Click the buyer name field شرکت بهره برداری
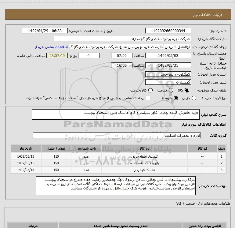Image resolution: width=235 pixels, height=228 pixels. pyautogui.click(x=122, y=39)
